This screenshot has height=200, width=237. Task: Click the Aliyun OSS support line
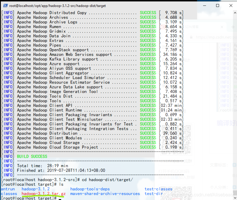click(92, 68)
